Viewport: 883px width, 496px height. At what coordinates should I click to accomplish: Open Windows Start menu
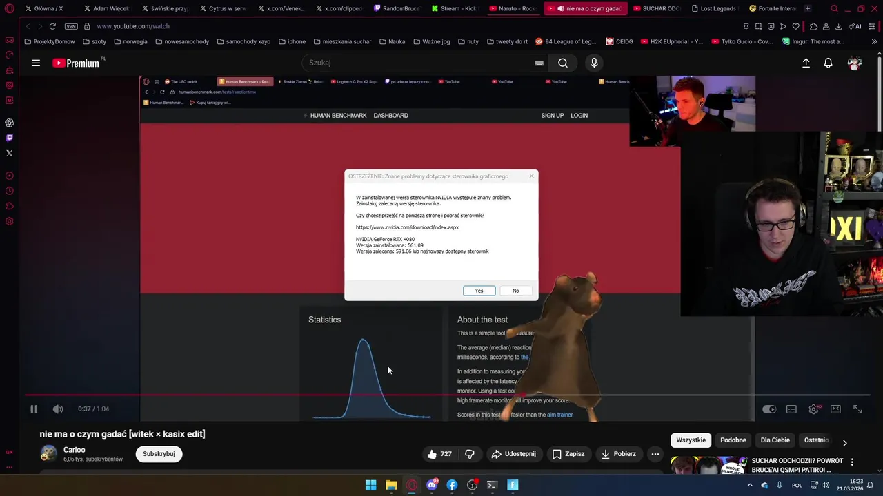370,485
